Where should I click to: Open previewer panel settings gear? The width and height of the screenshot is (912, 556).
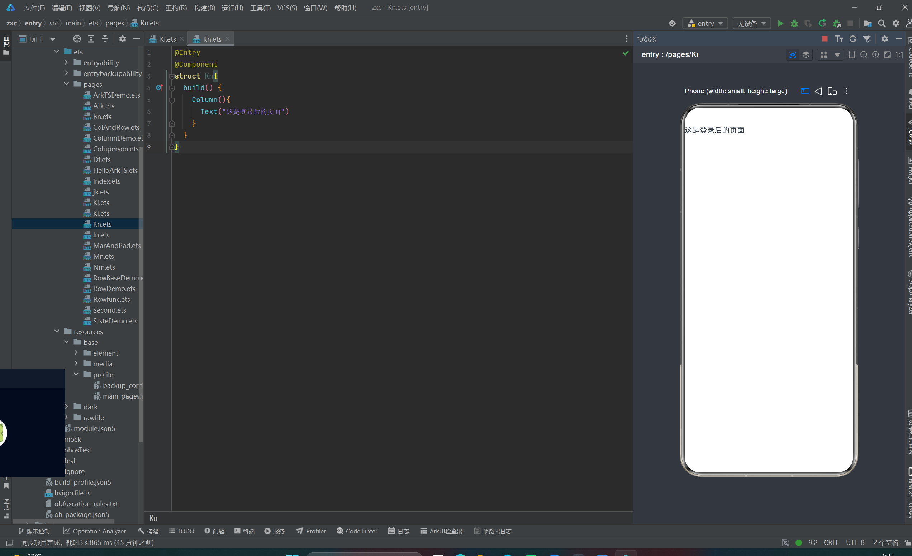tap(885, 39)
